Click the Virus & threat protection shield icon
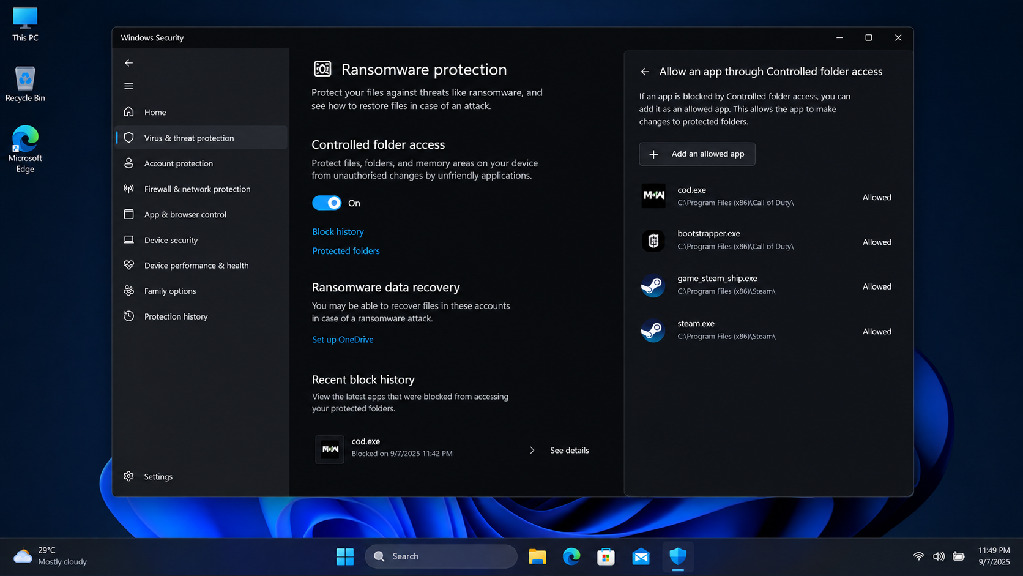This screenshot has width=1023, height=576. [128, 138]
